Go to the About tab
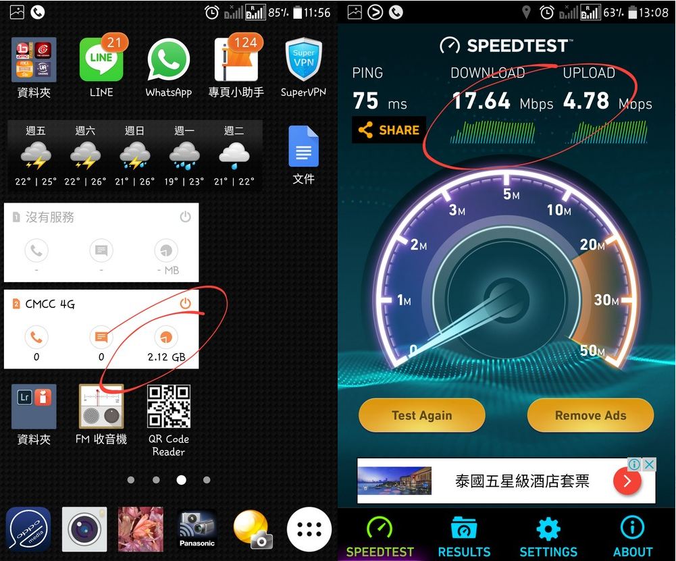The height and width of the screenshot is (561, 676). [633, 537]
